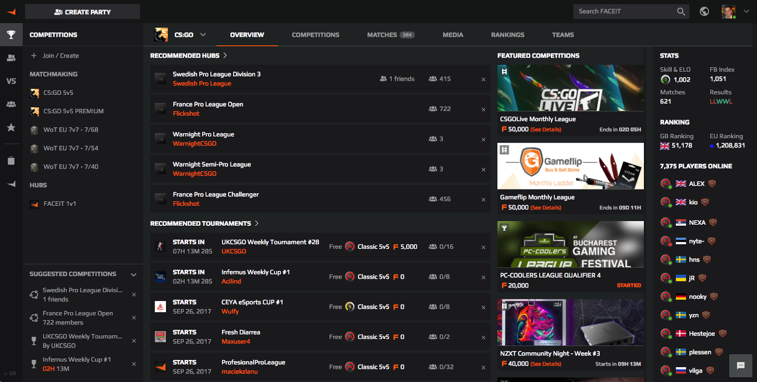
Task: Switch to the Competitions tab
Action: [316, 35]
